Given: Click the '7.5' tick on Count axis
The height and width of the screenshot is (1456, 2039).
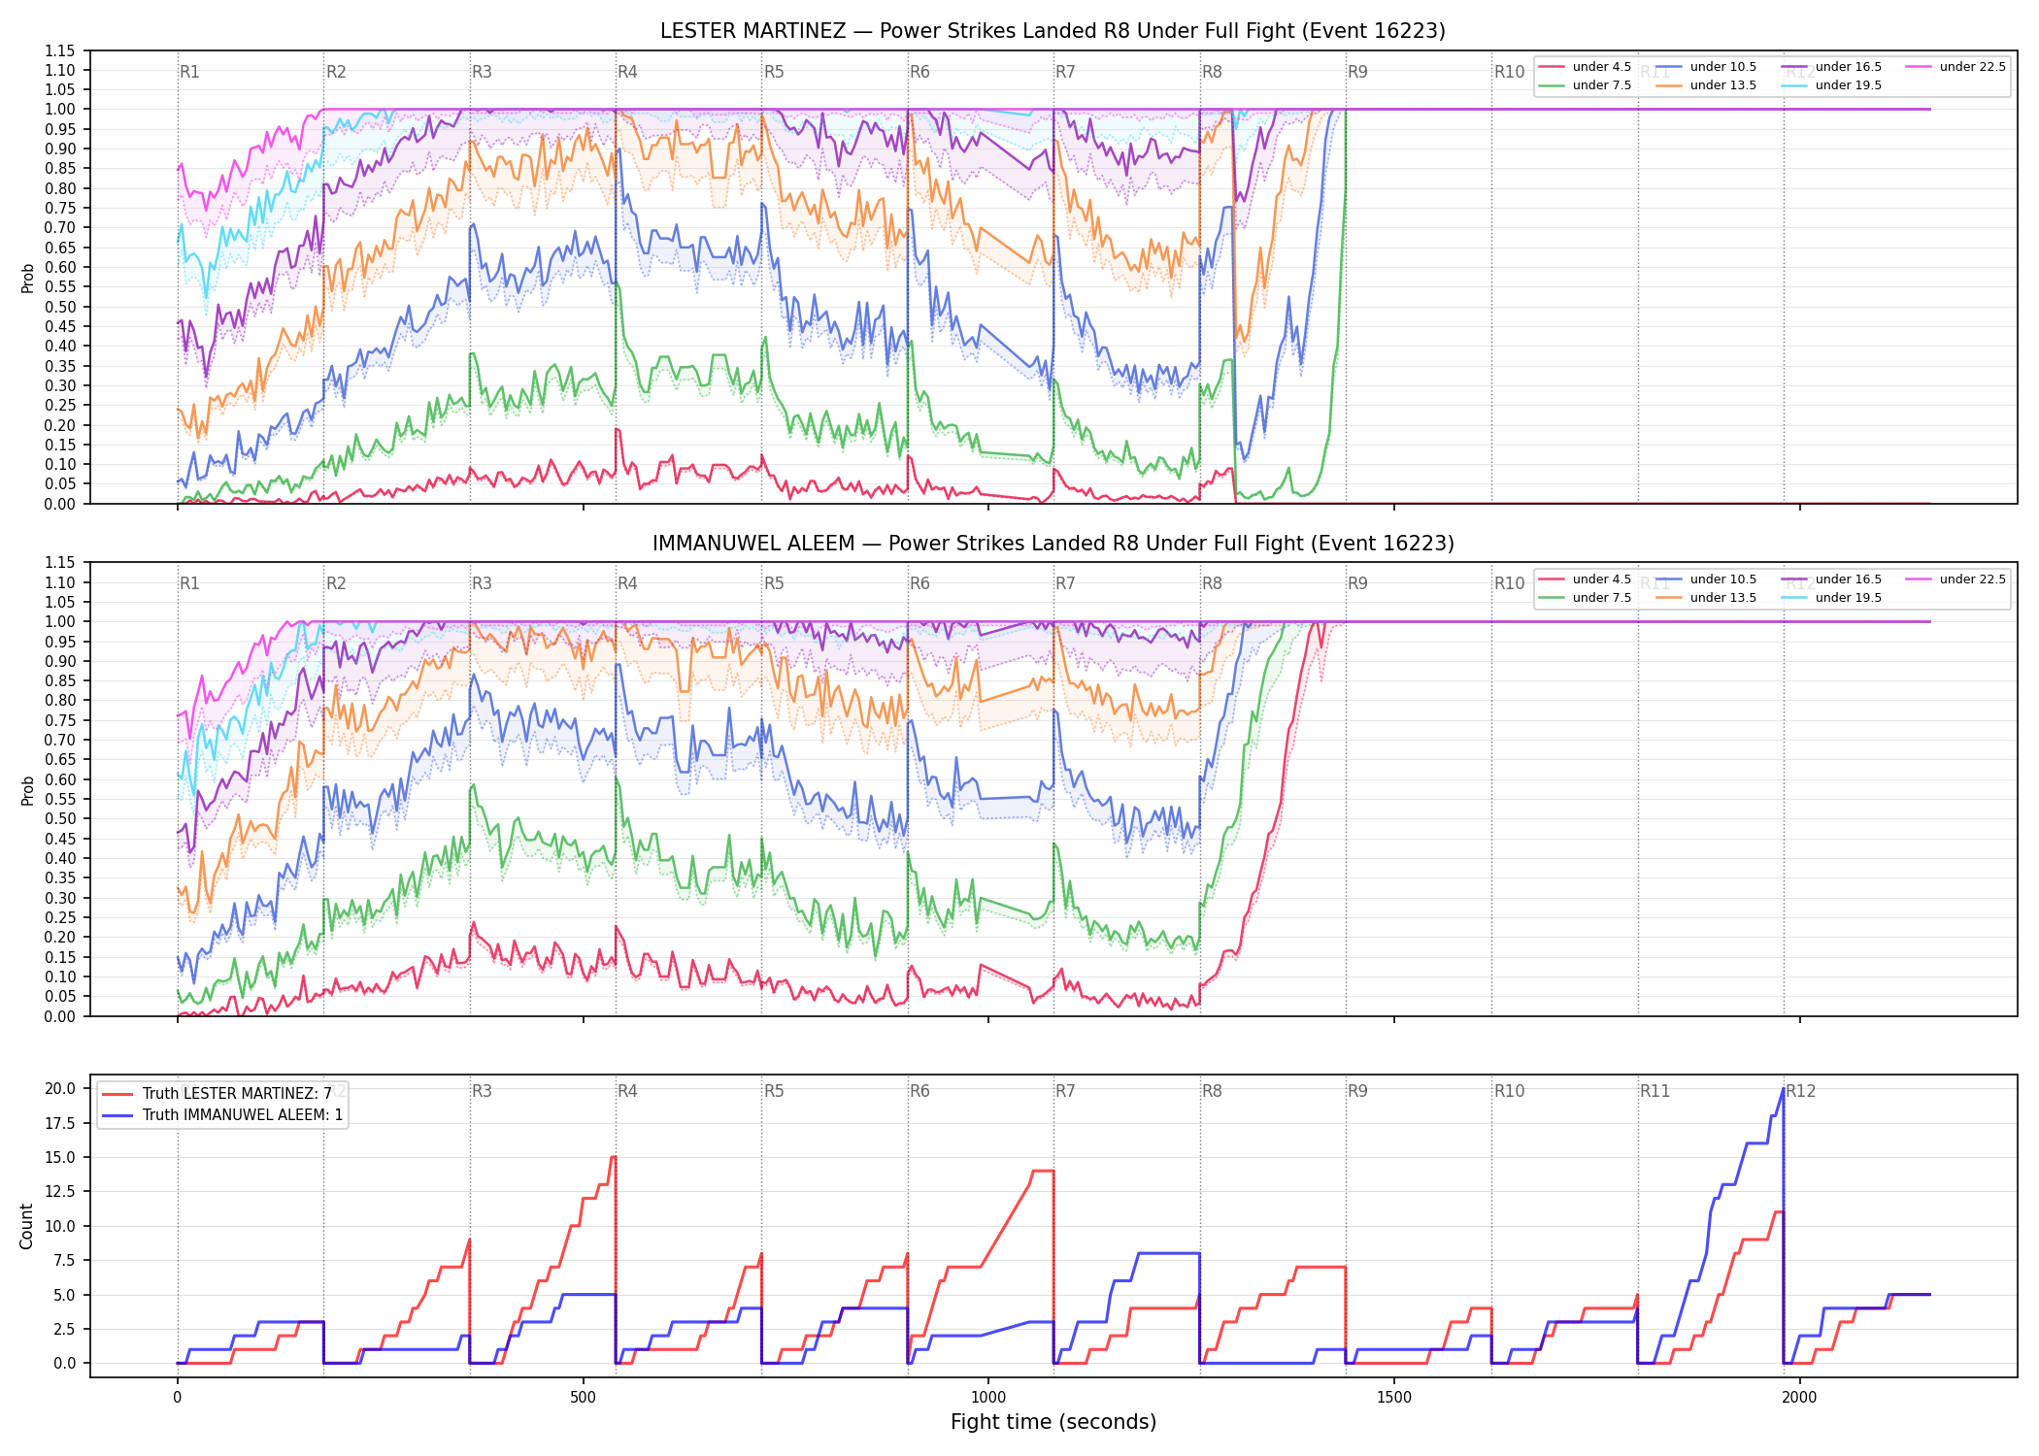Looking at the screenshot, I should click(x=64, y=1260).
